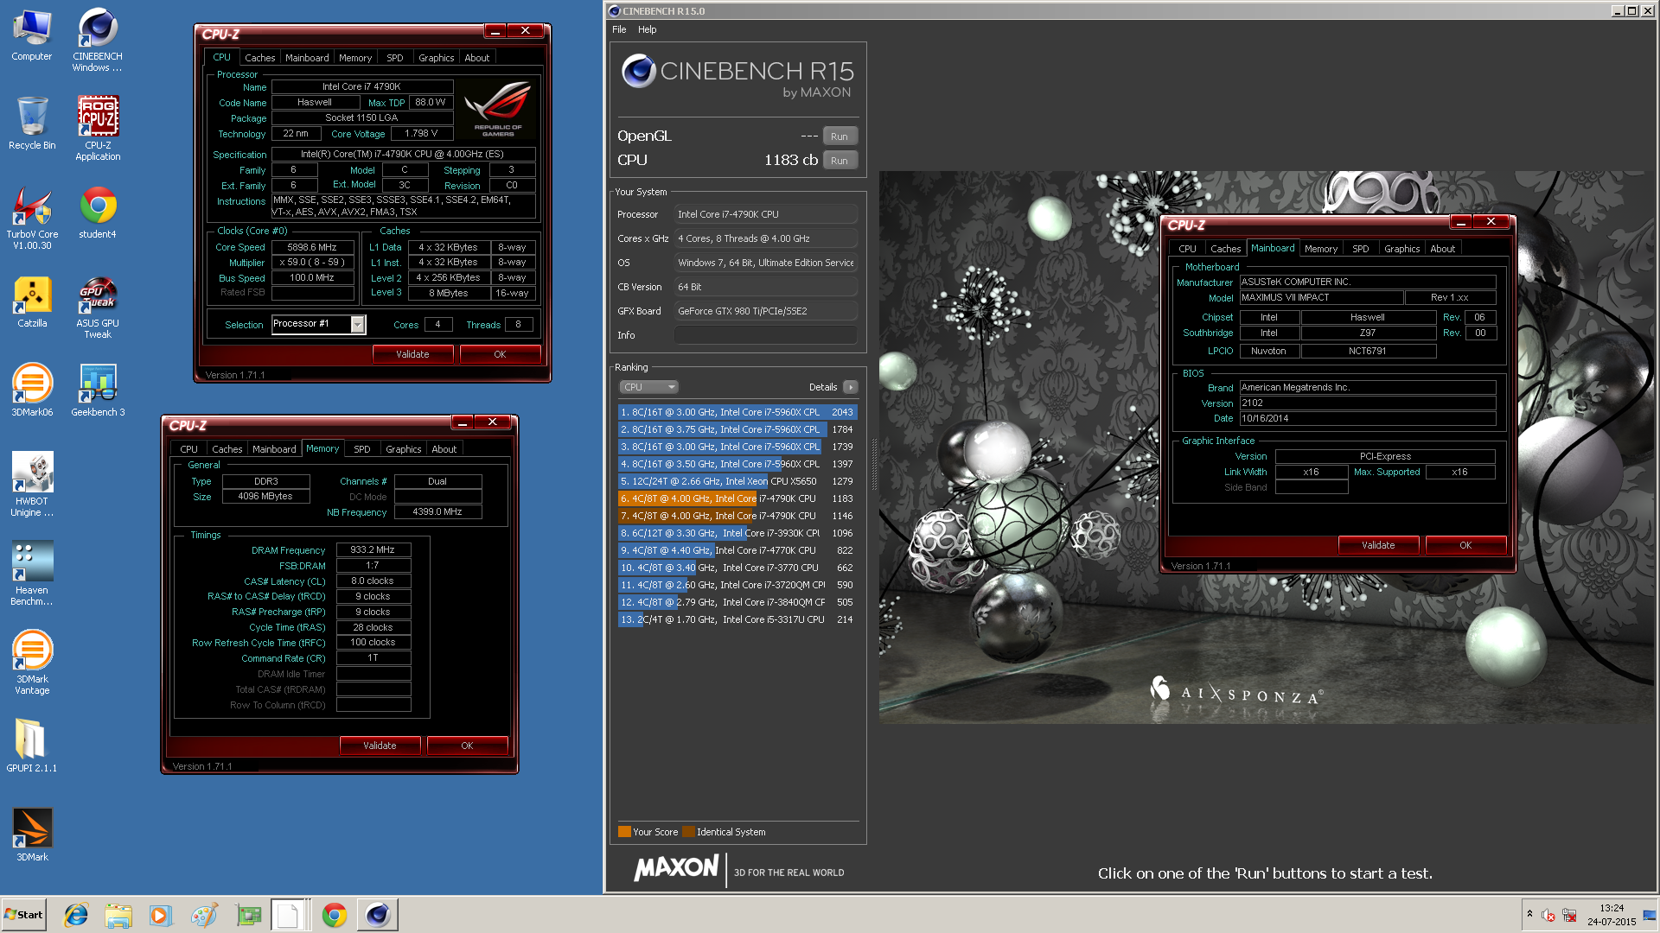Open the 3DMark06 desktop shortcut
This screenshot has height=933, width=1660.
32,390
